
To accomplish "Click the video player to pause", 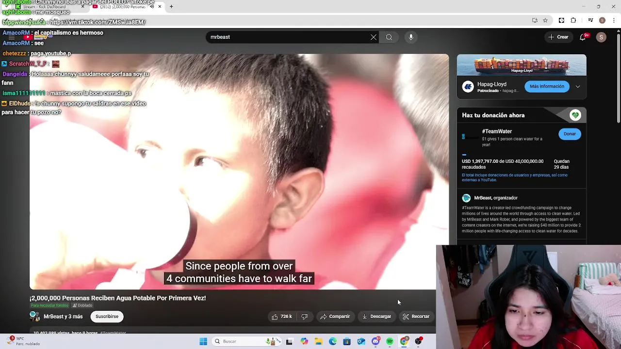I will point(239,172).
